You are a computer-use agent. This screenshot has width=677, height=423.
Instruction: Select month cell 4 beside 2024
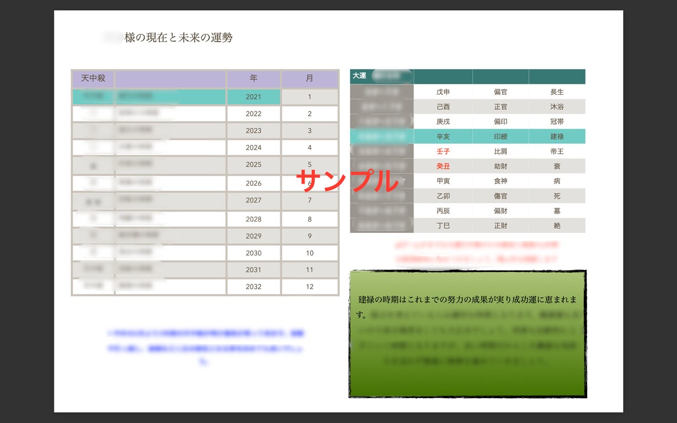coord(310,147)
